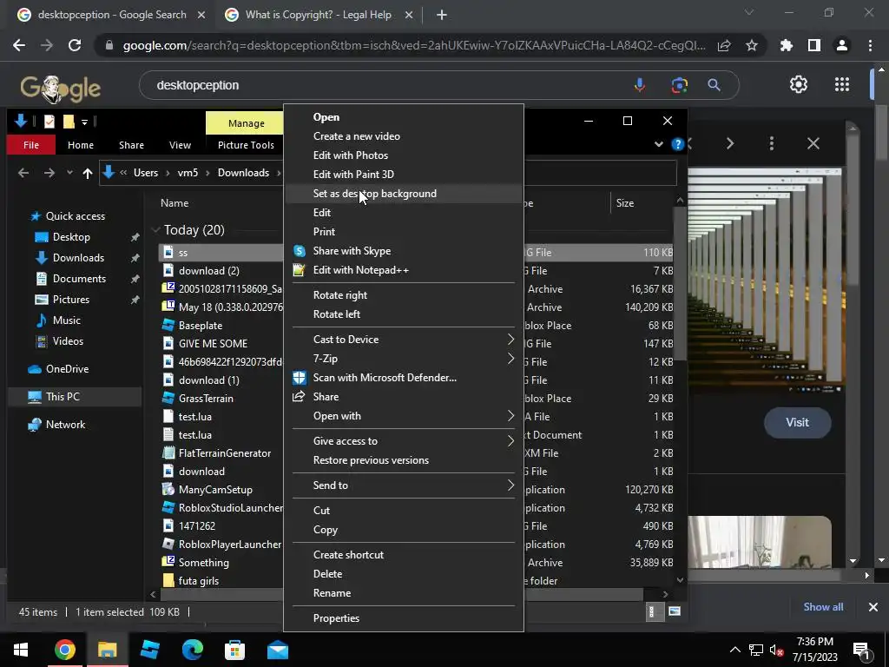
Task: Choose Edit with Paint 3D
Action: pos(403,174)
